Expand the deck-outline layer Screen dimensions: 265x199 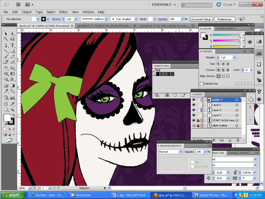(x=205, y=126)
